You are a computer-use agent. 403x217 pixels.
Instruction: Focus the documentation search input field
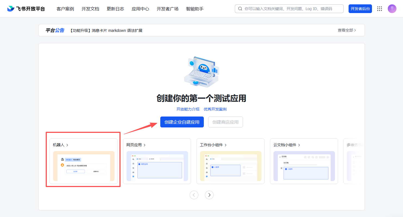pyautogui.click(x=291, y=9)
